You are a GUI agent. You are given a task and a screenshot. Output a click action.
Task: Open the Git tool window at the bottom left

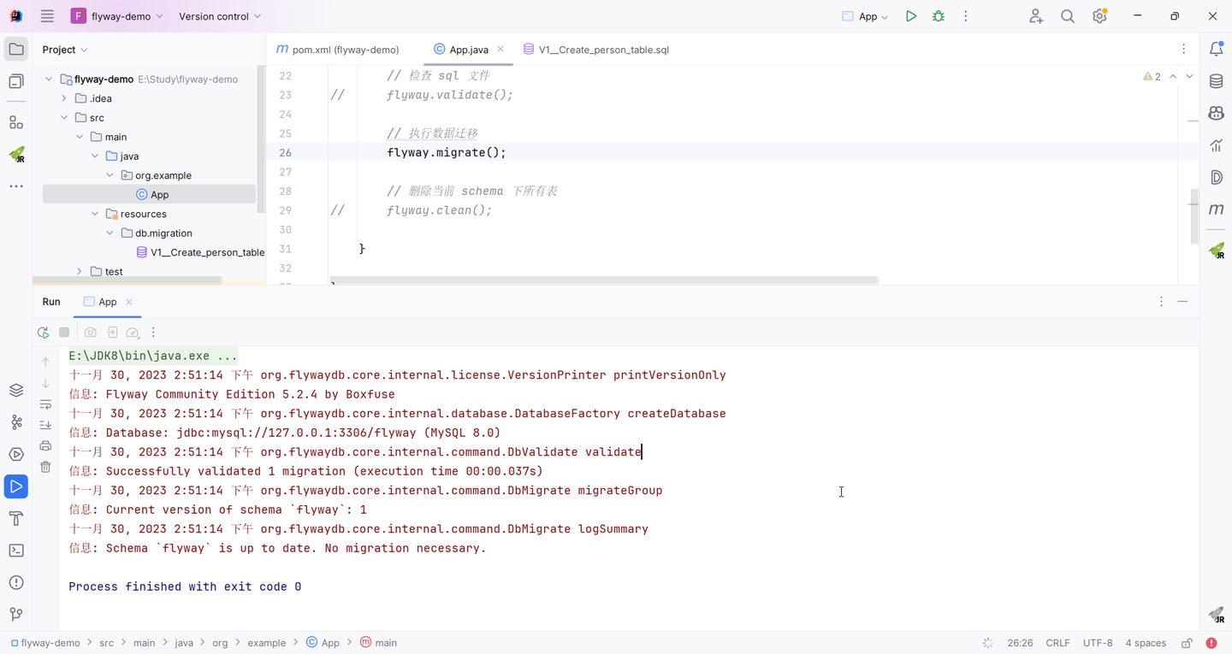click(16, 615)
